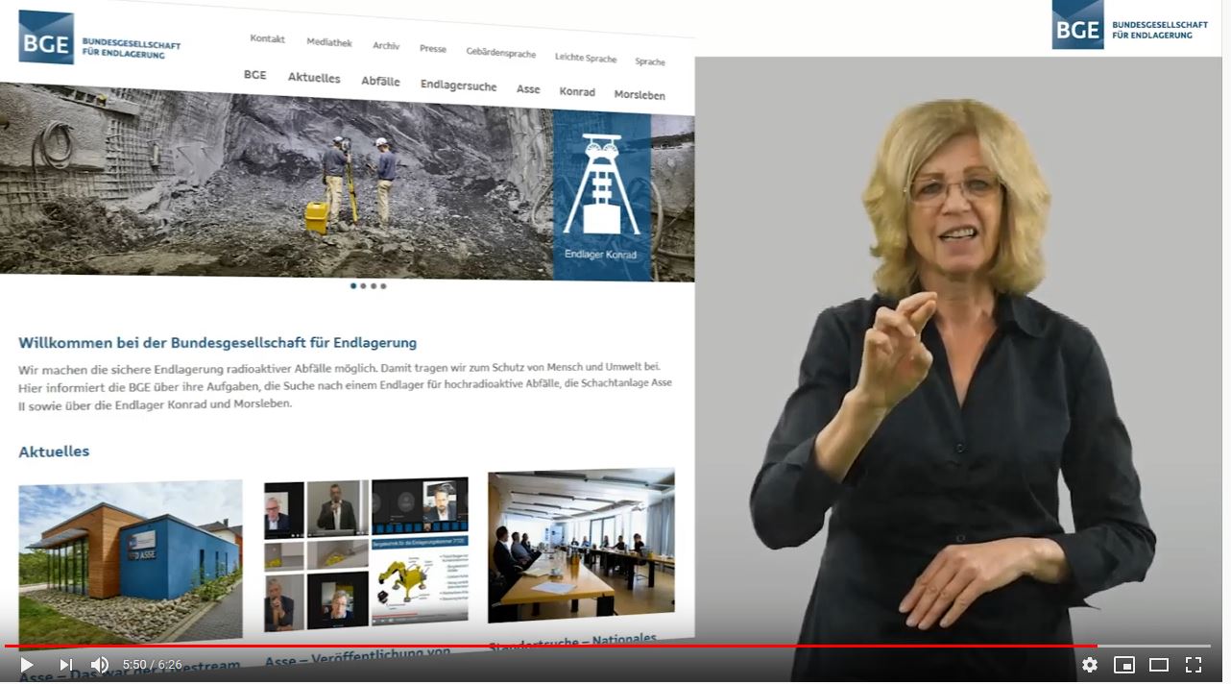Open the Aktuelles menu item
This screenshot has height=684, width=1231.
pyautogui.click(x=314, y=78)
